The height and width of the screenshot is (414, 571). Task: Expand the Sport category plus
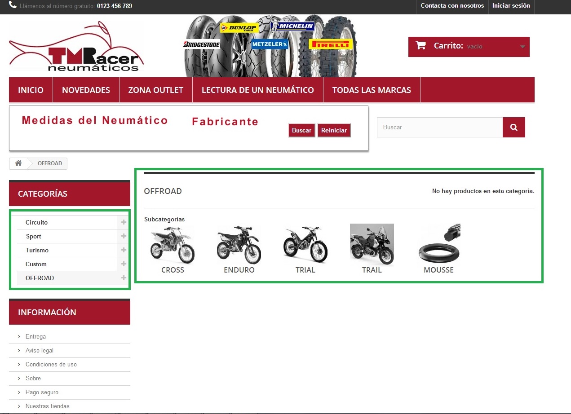tap(124, 236)
